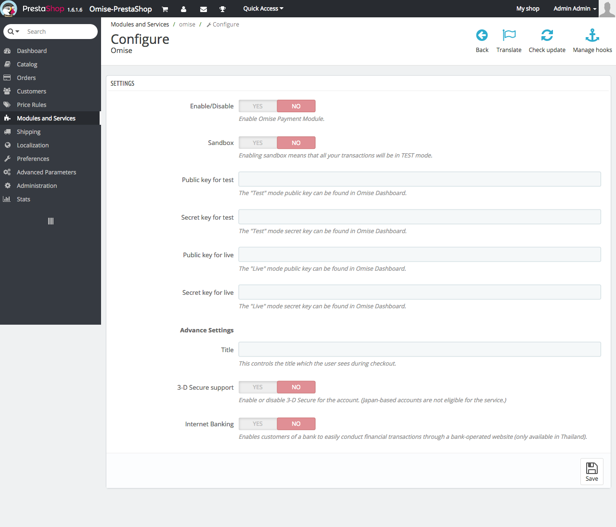Open the Quick Access dropdown
Viewport: 616px width, 527px height.
(263, 8)
